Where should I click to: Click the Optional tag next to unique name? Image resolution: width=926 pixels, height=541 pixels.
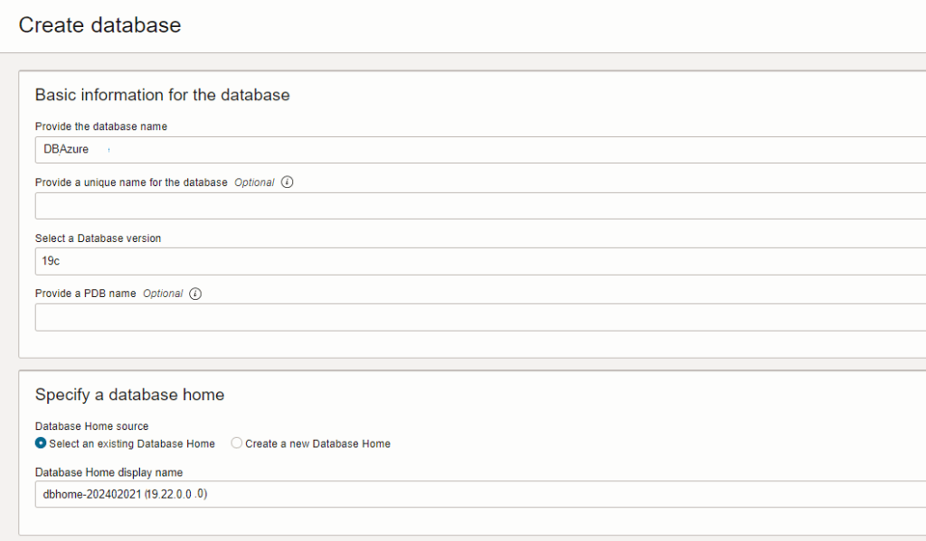click(254, 182)
